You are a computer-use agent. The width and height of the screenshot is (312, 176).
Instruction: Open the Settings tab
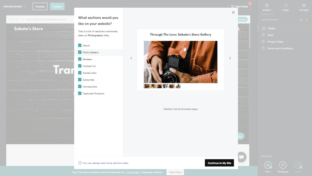coord(304,7)
